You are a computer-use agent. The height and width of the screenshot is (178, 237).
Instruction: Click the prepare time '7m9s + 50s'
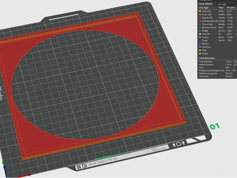point(230,71)
